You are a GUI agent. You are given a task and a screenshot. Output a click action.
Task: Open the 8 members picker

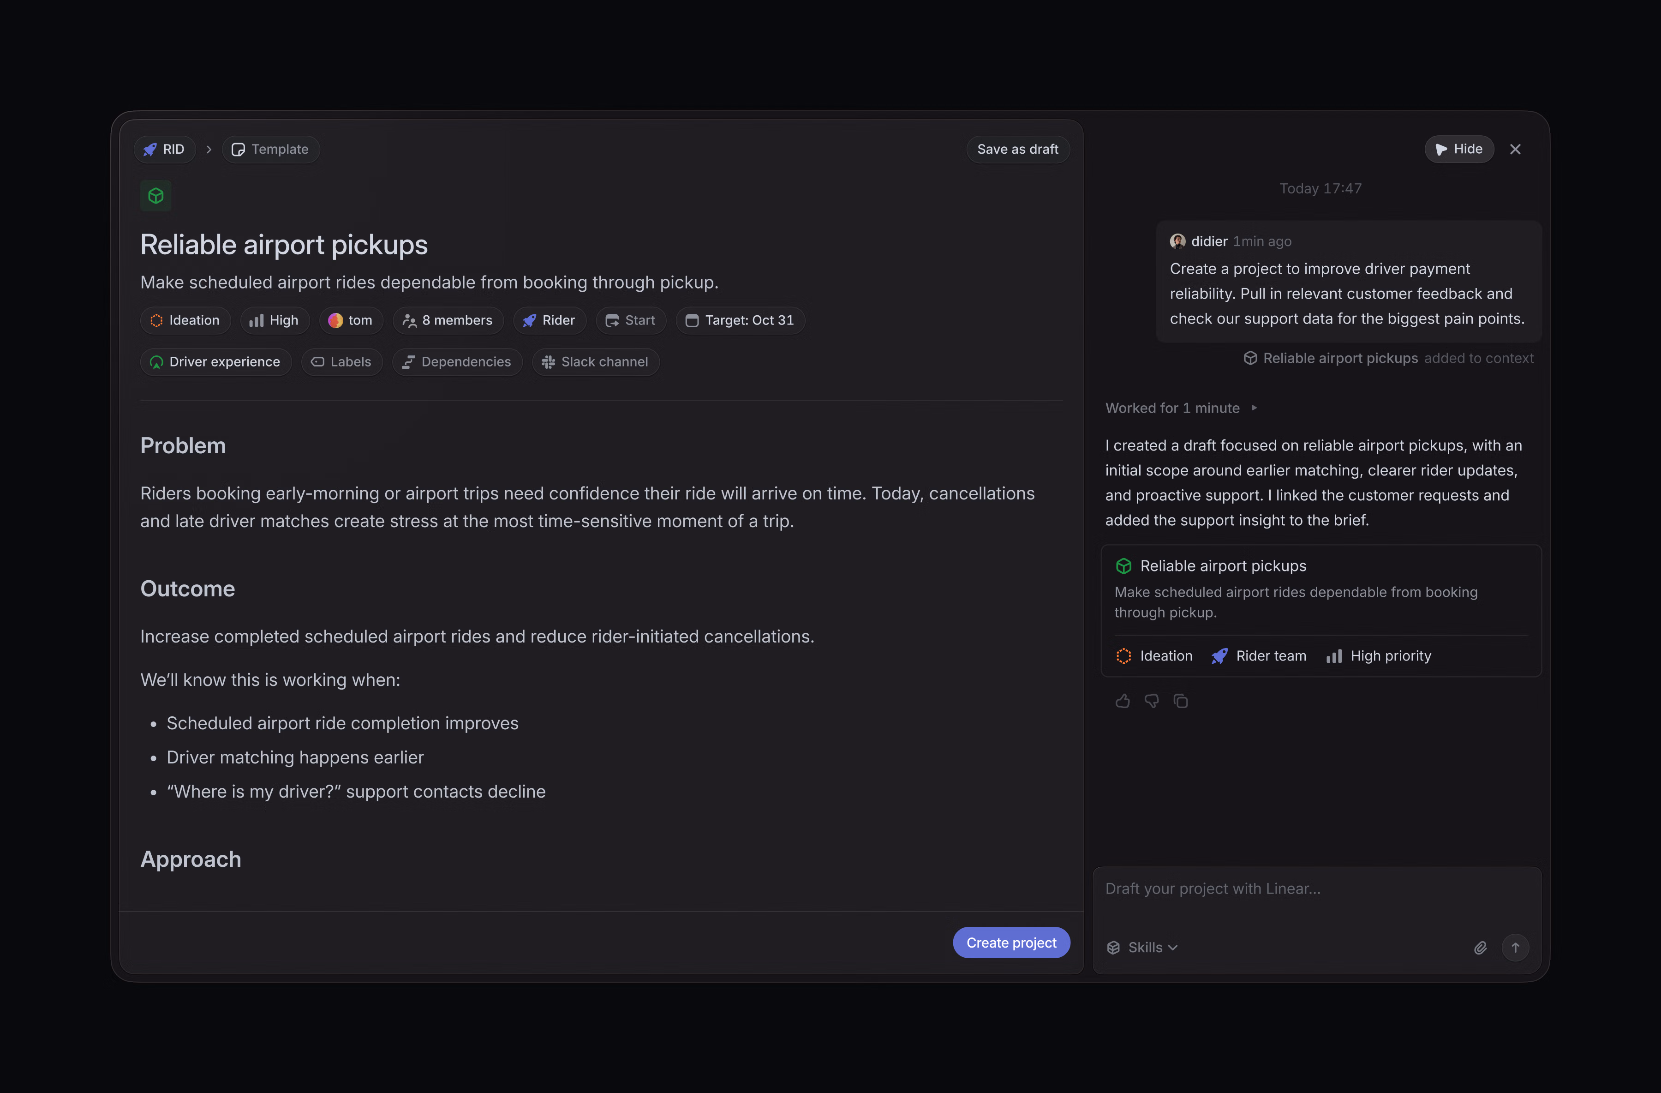pyautogui.click(x=448, y=320)
